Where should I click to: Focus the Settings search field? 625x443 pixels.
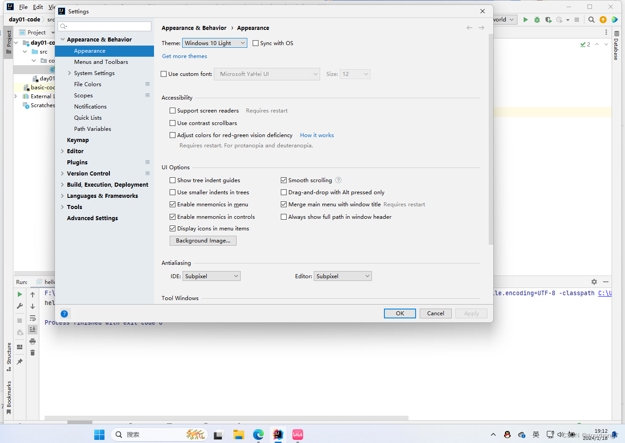pos(105,26)
